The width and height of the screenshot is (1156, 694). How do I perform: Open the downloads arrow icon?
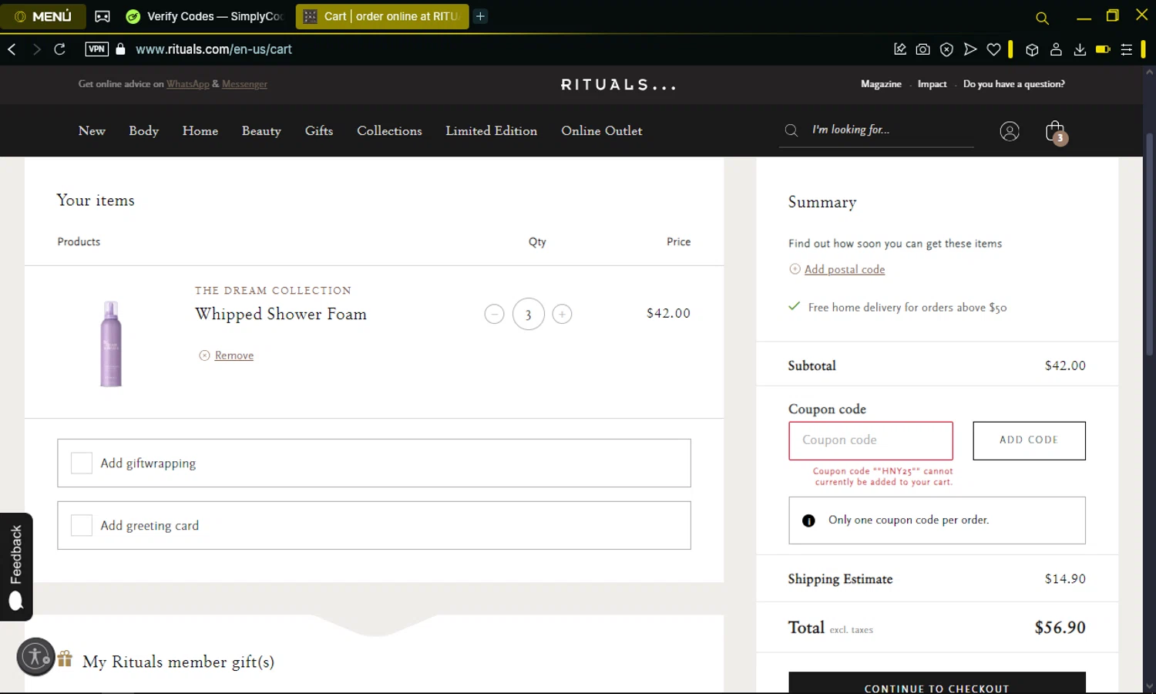point(1080,49)
